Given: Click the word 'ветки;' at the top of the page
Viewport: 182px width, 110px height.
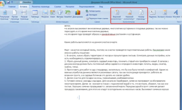Looking at the screenshot, I should pyautogui.click(x=67, y=26).
